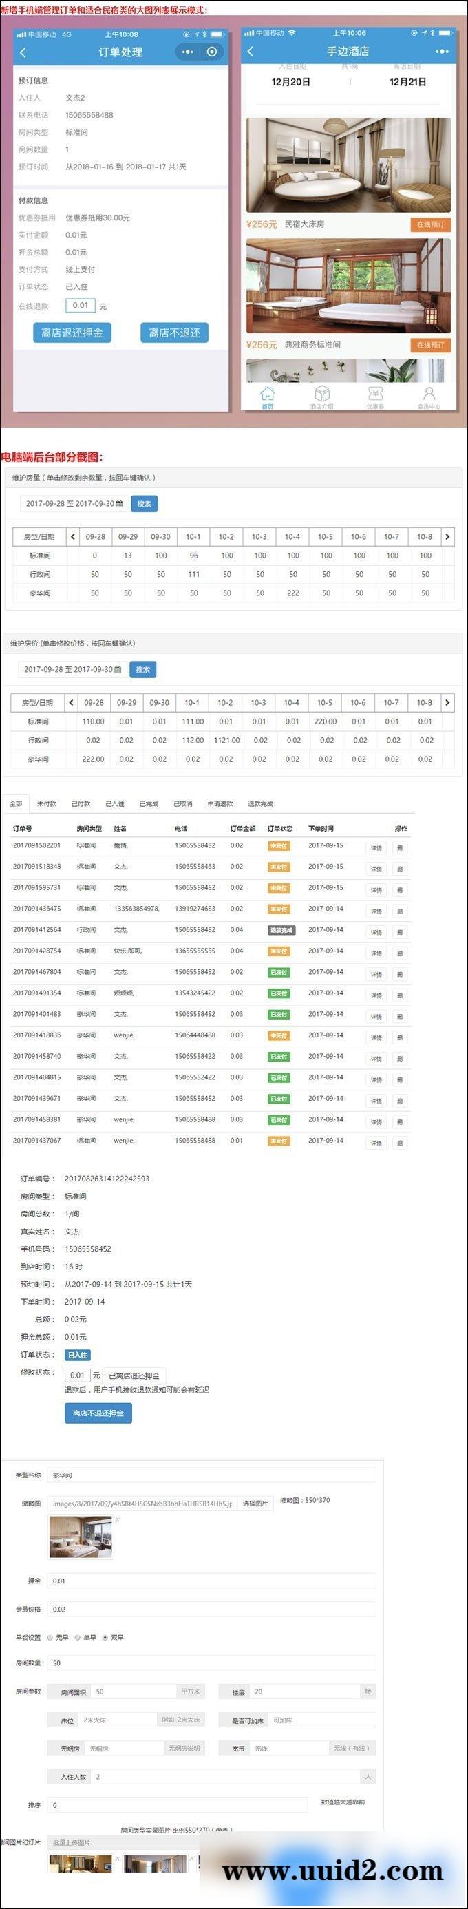Switch to the 退款完成 tab
The image size is (468, 1909).
click(260, 803)
